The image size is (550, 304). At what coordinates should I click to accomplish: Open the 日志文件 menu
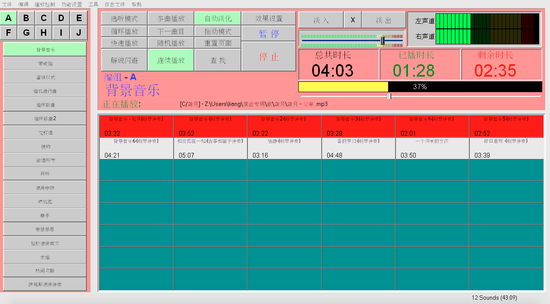click(x=115, y=4)
